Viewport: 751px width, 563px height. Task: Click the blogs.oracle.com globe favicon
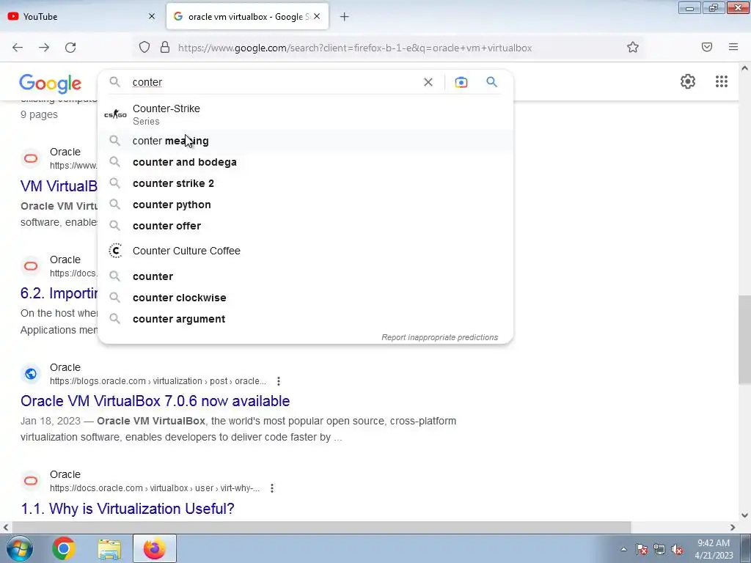coord(31,373)
